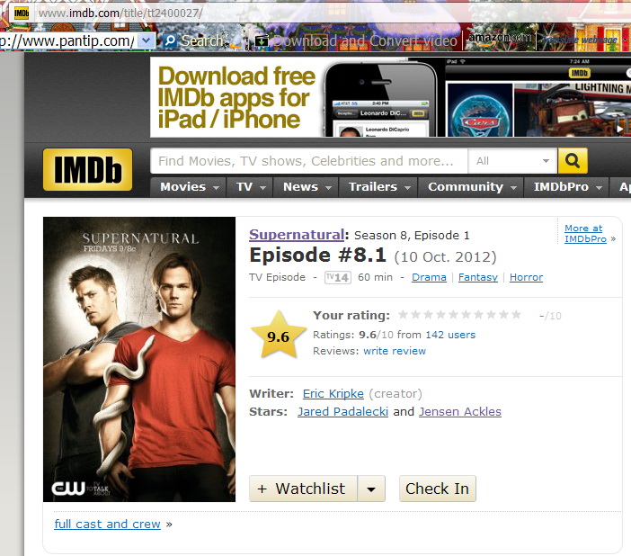Expand the Watchlist dropdown arrow
Screen dimensions: 631x556
(371, 489)
